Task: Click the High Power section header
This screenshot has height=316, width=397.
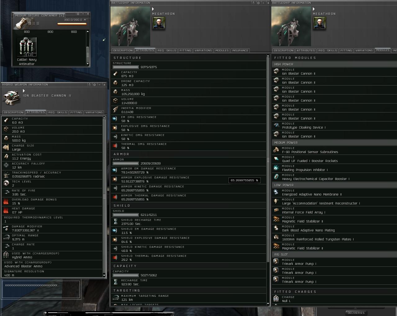Action: point(334,64)
